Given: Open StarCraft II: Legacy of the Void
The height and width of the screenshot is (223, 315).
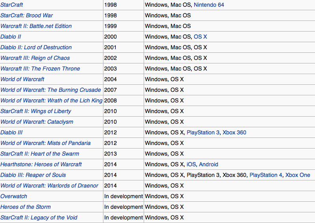Looking at the screenshot, I should 39,217.
